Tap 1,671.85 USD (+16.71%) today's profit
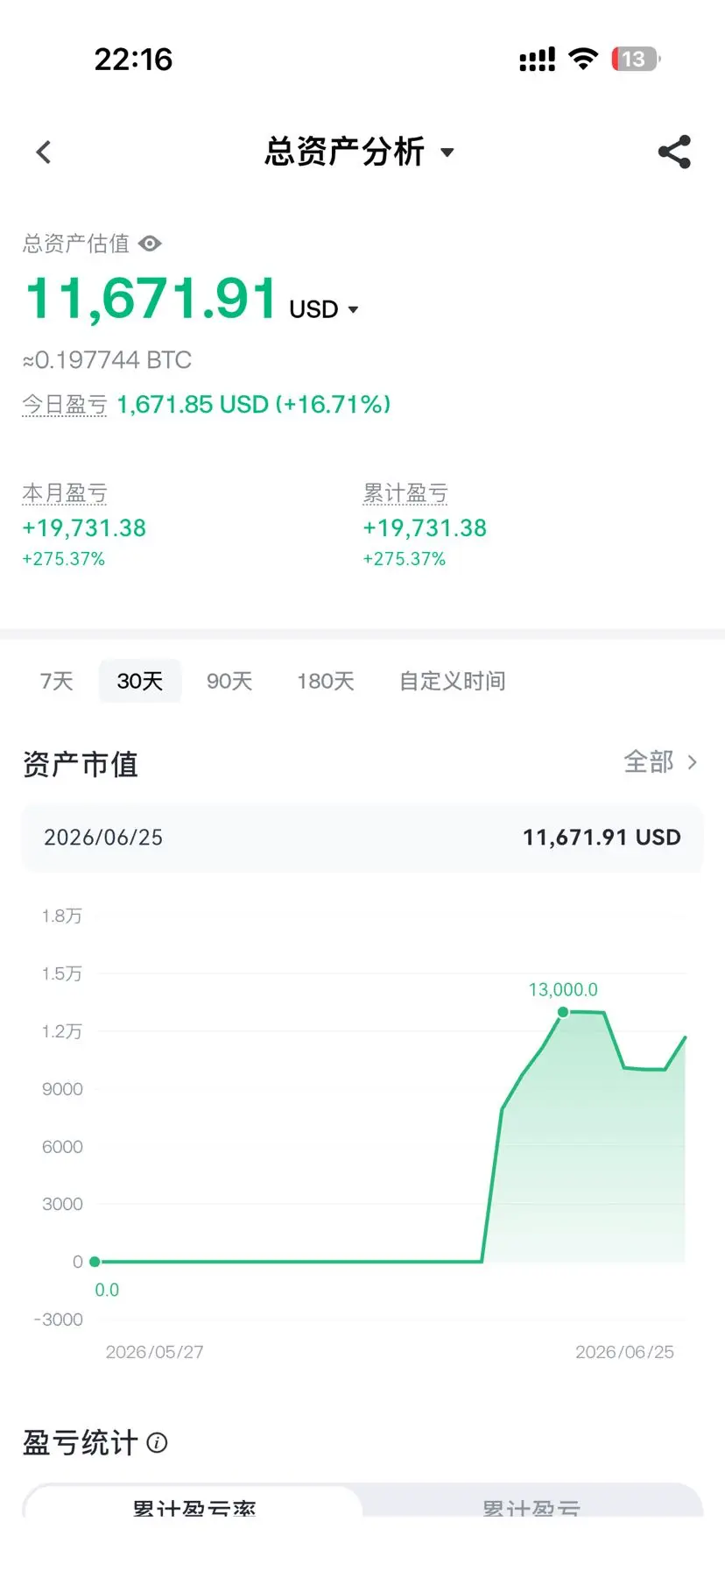725x1578 pixels. (254, 404)
